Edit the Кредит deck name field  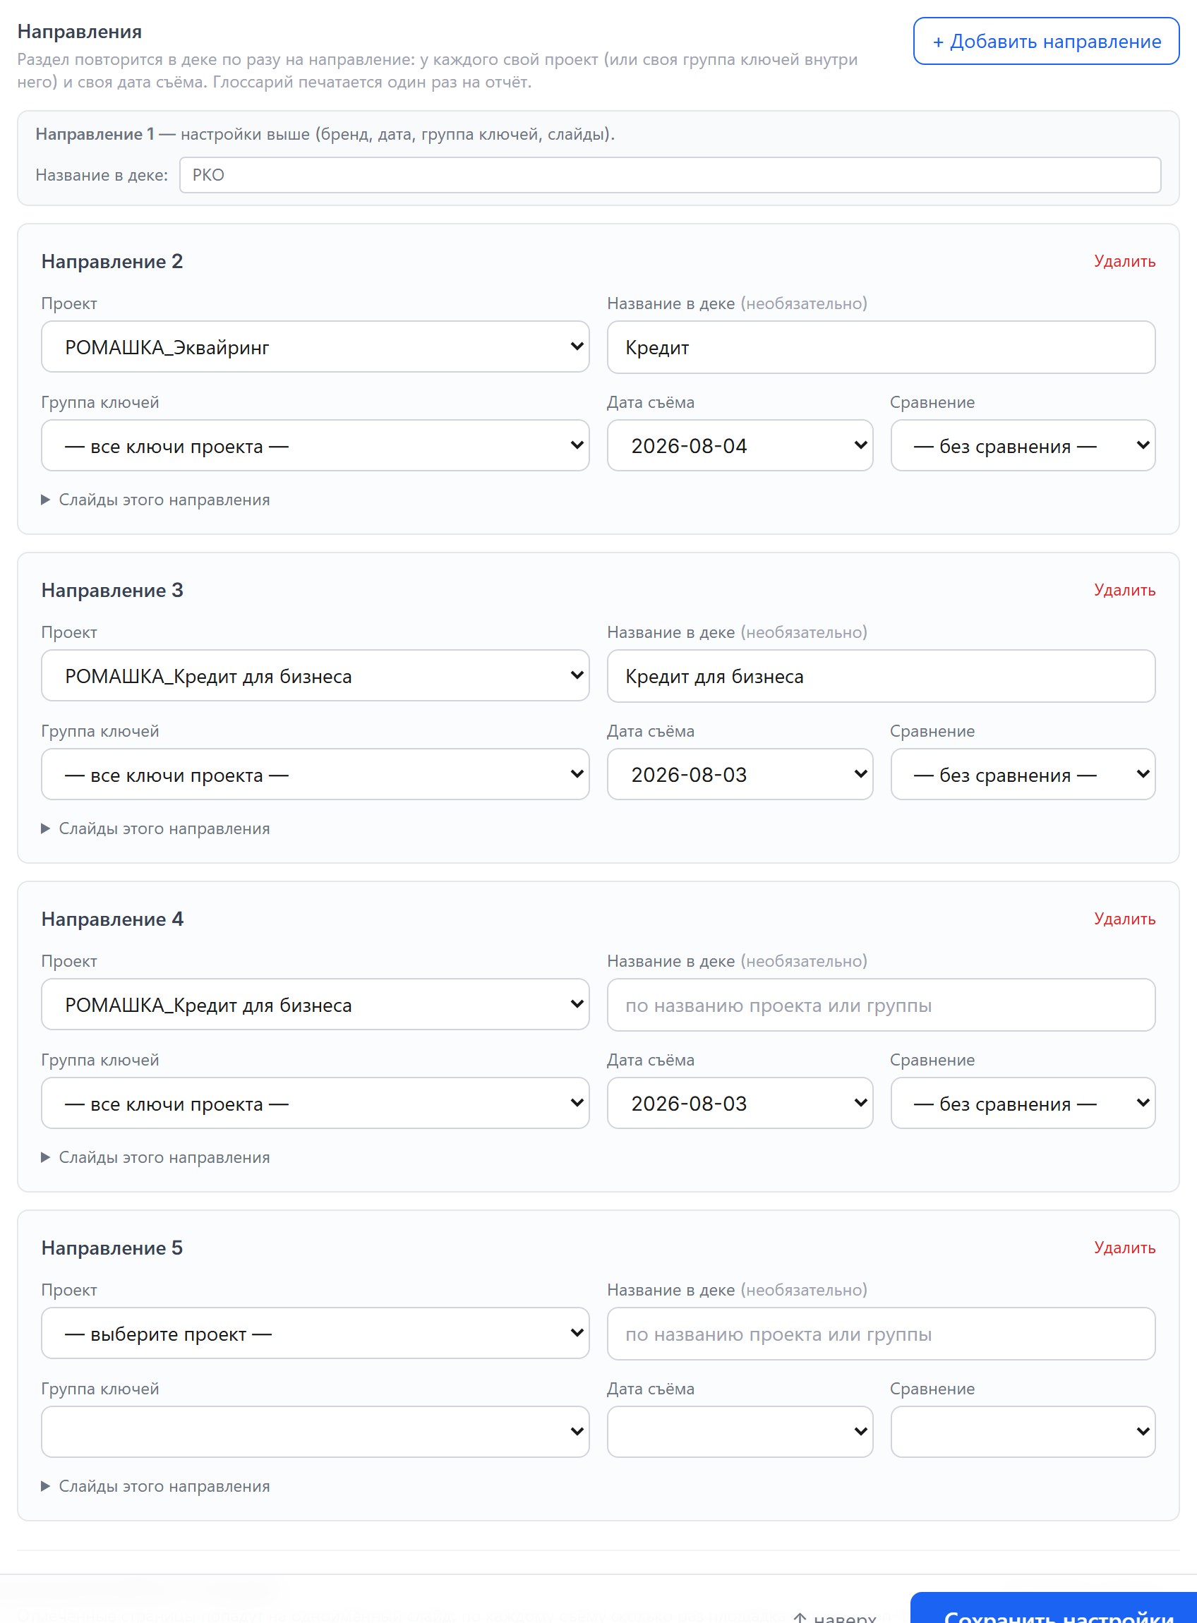[x=880, y=347]
